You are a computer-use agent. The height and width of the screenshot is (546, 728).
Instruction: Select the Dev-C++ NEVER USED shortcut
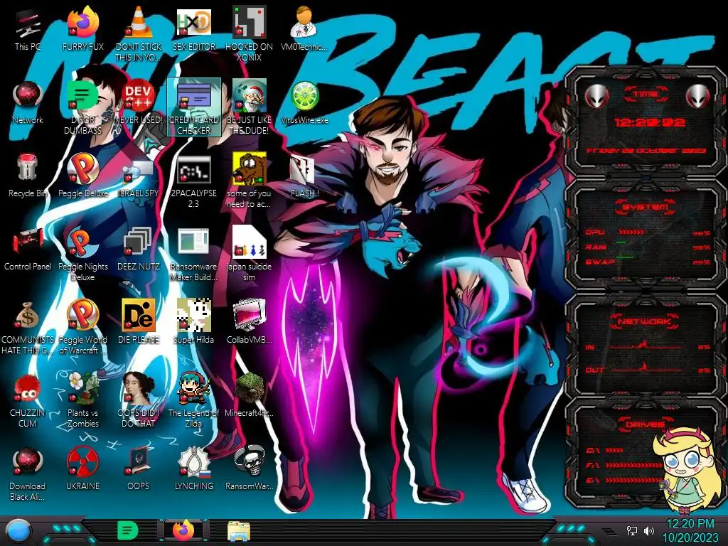[139, 103]
